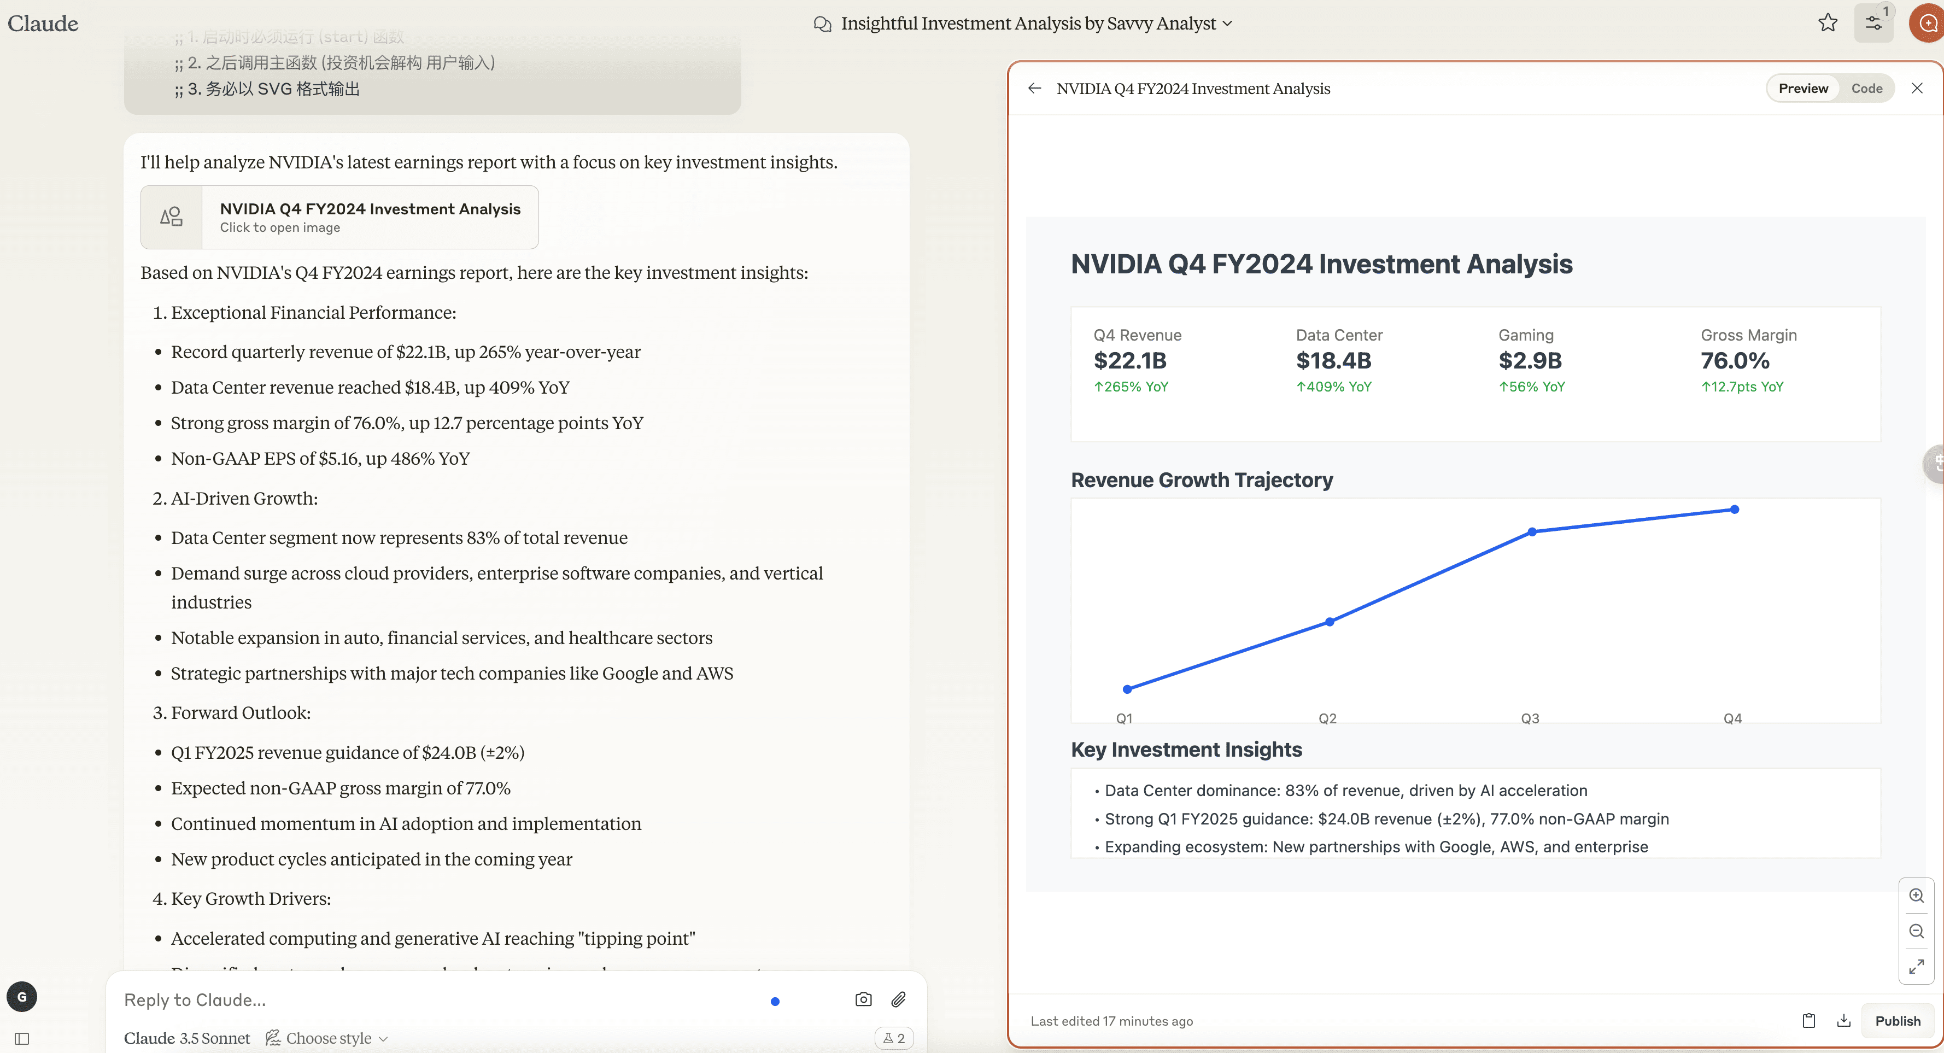Click the 'Key Investment Insights' heading
The height and width of the screenshot is (1053, 1944).
tap(1186, 750)
